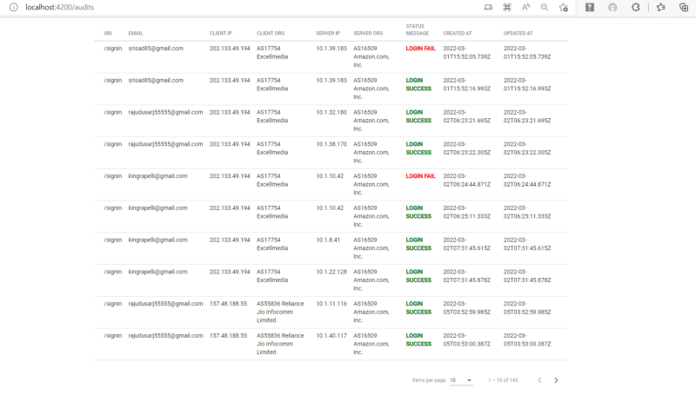Click LOGIN SUCCESS status in the 06:25:11 row
This screenshot has width=696, height=395.
tap(418, 212)
